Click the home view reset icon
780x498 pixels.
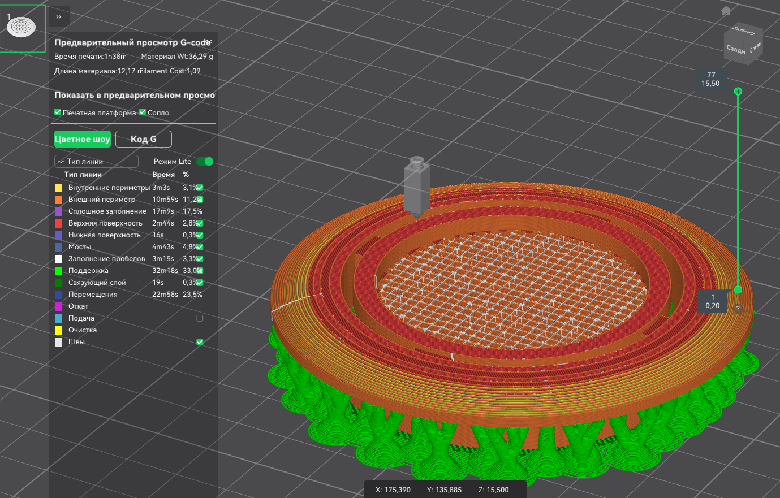pyautogui.click(x=726, y=11)
